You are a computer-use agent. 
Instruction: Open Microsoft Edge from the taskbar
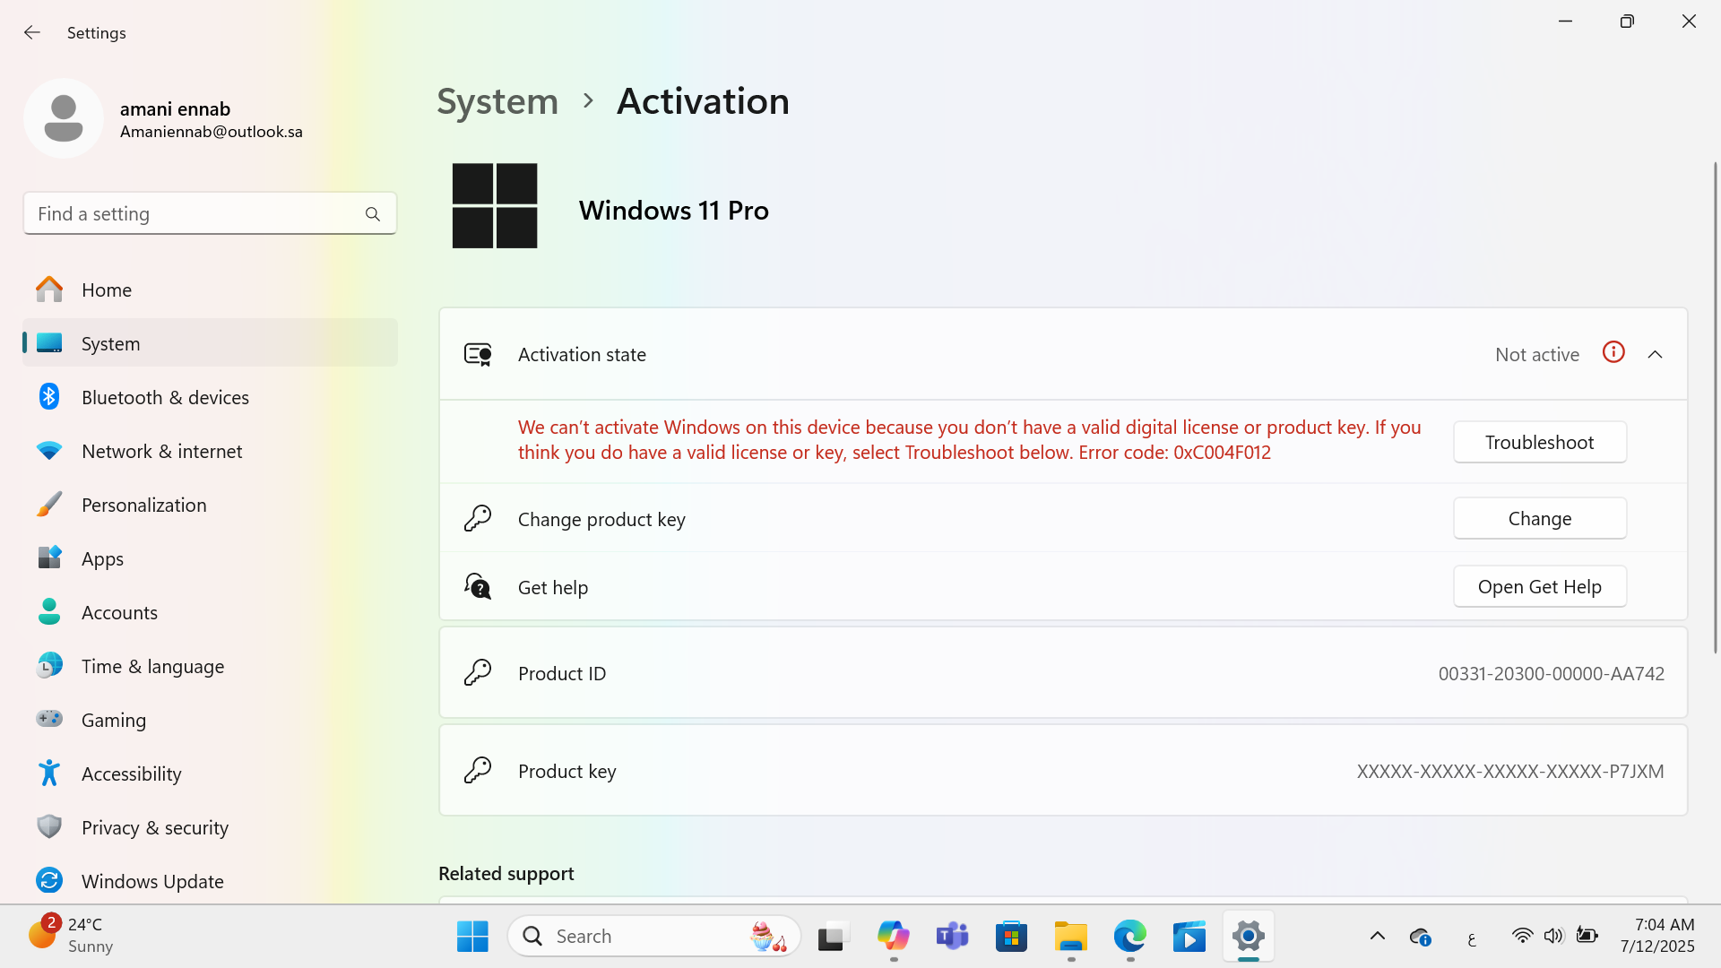(x=1130, y=936)
